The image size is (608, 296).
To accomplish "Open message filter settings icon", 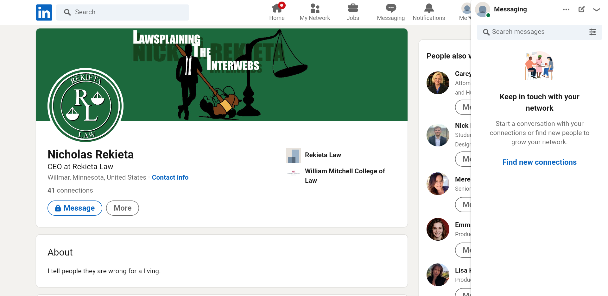I will pyautogui.click(x=593, y=32).
